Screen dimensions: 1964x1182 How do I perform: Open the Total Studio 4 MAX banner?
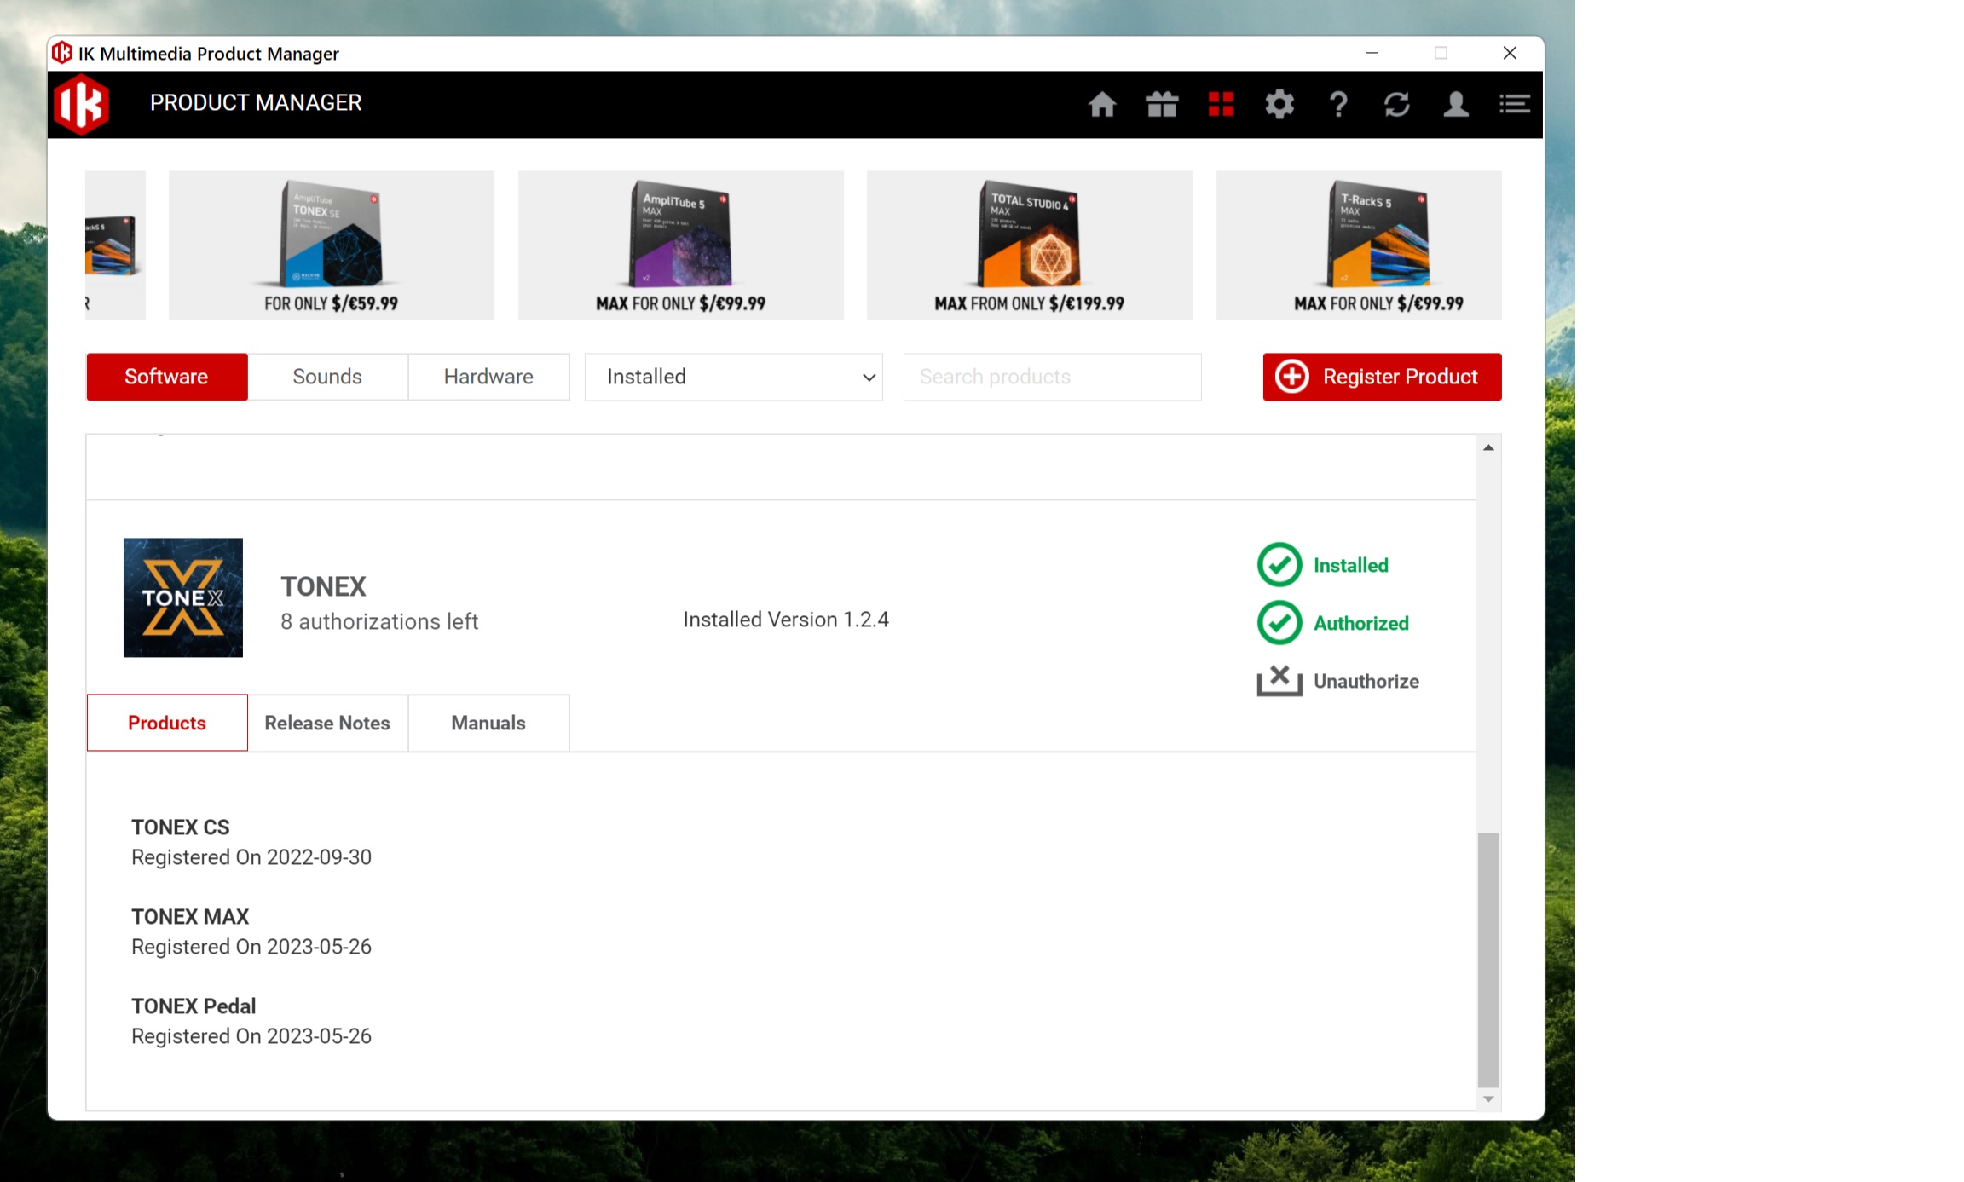click(1029, 245)
